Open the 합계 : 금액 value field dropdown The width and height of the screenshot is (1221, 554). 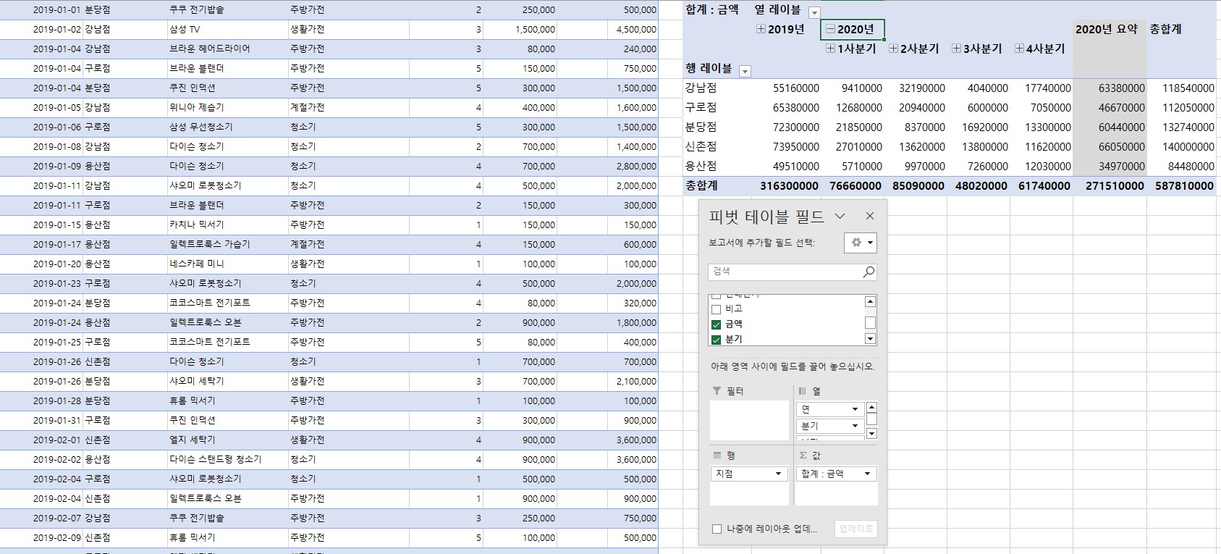(x=867, y=474)
